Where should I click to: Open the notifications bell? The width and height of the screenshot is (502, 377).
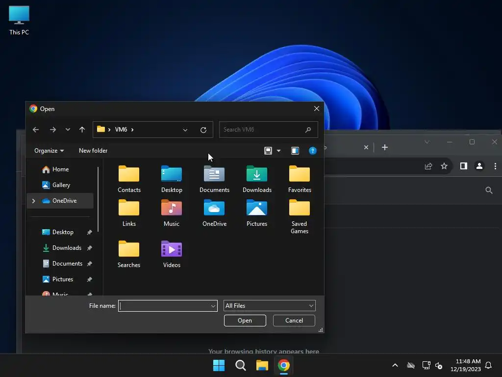(488, 365)
